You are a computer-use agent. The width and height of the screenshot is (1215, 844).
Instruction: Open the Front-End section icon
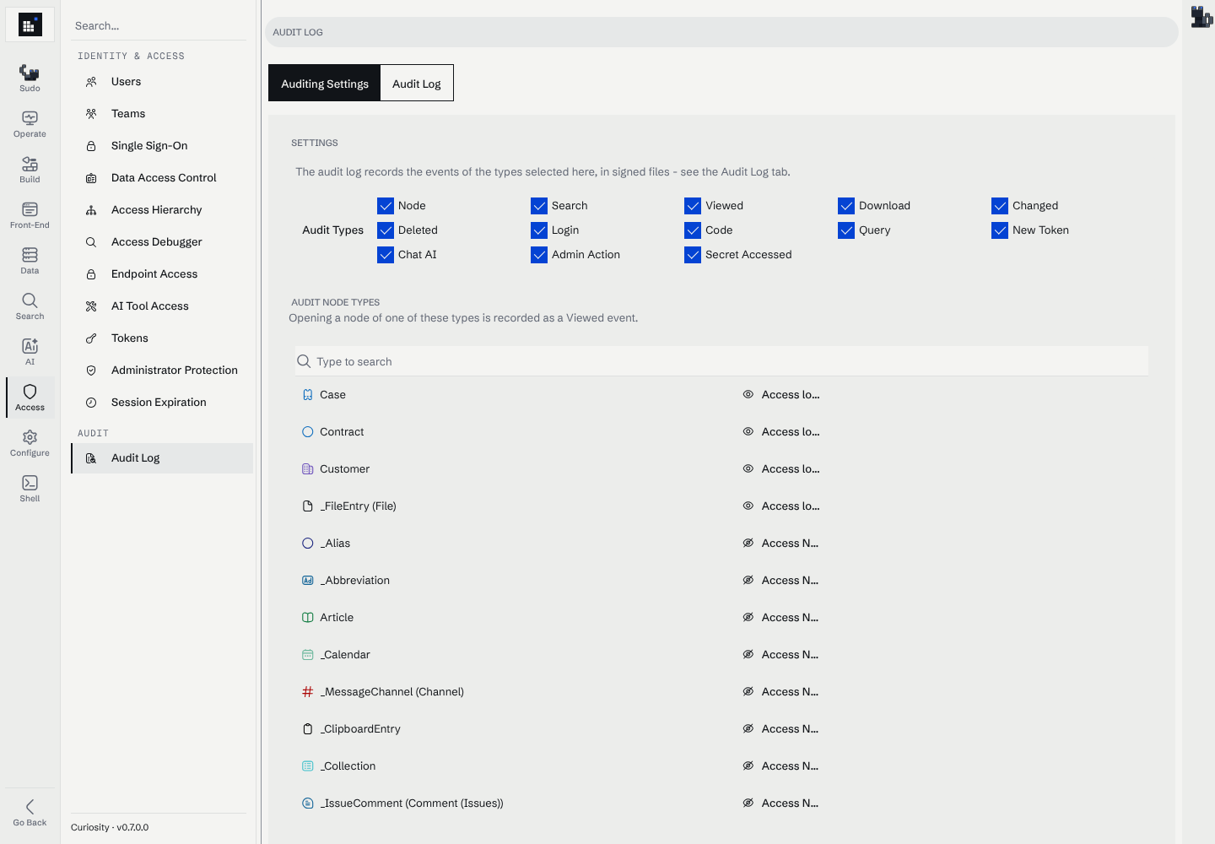(30, 209)
